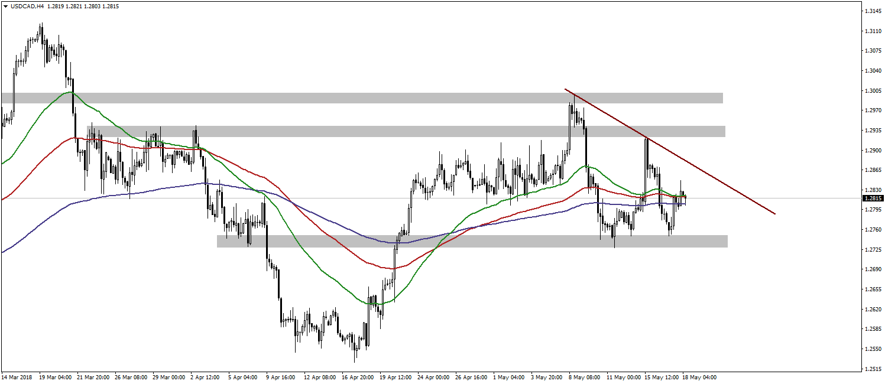Click the 1.3145 price axis label
The image size is (885, 384).
[x=872, y=11]
